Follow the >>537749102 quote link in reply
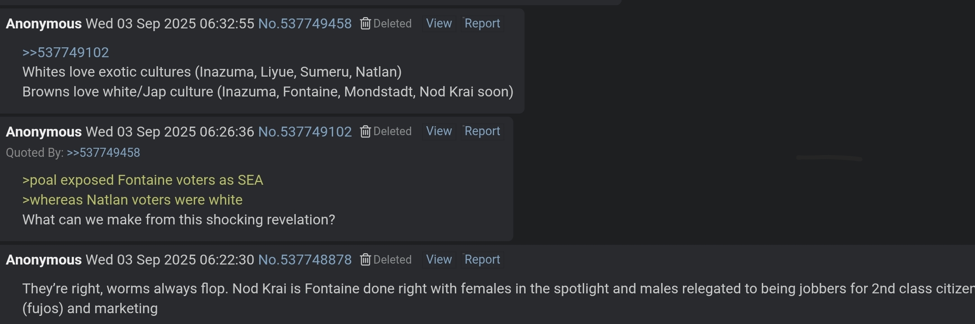 coord(65,52)
